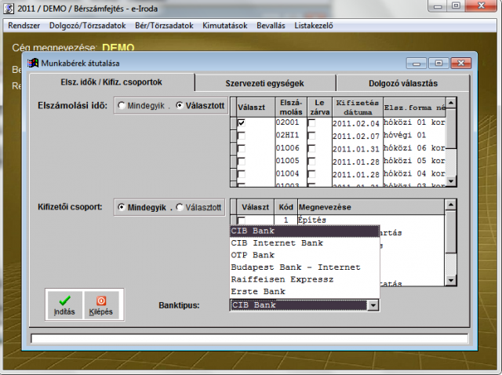This screenshot has height=375, width=502.
Task: Click the red Kilépés exit button
Action: pos(101,304)
